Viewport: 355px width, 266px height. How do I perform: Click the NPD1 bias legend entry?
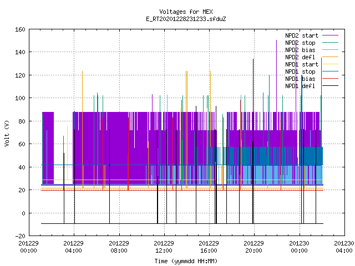(x=312, y=79)
